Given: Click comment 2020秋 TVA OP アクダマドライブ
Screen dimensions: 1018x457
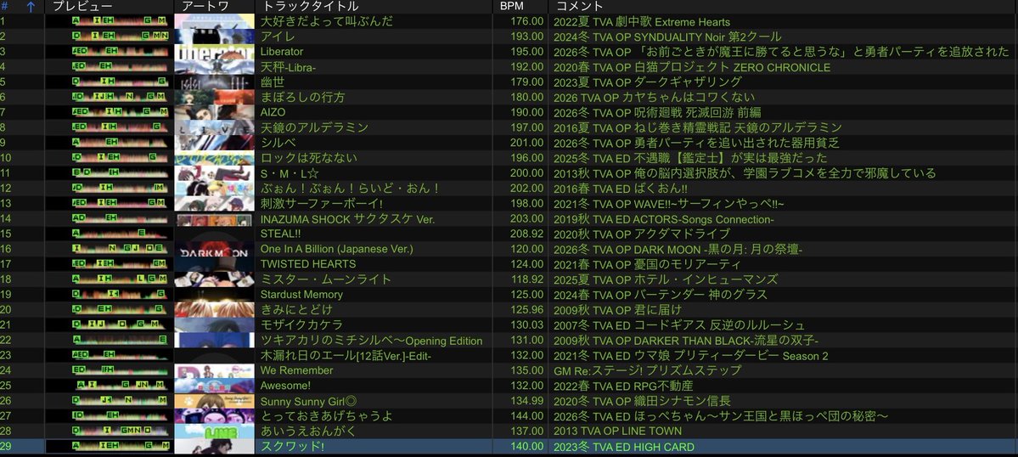Looking at the screenshot, I should click(x=641, y=234).
